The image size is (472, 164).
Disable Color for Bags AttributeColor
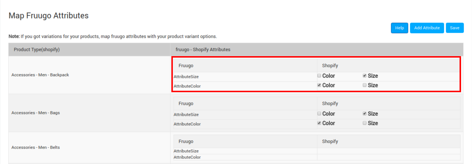[319, 123]
